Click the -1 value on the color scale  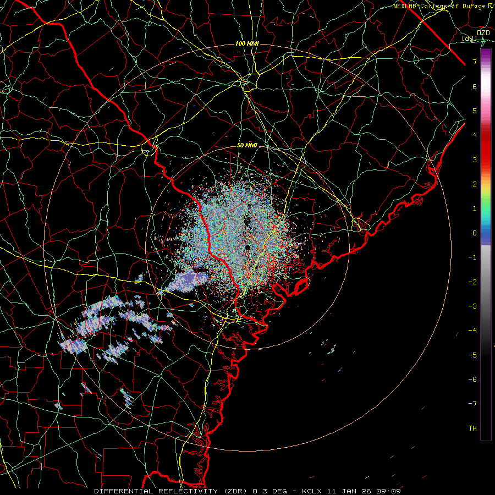472,257
